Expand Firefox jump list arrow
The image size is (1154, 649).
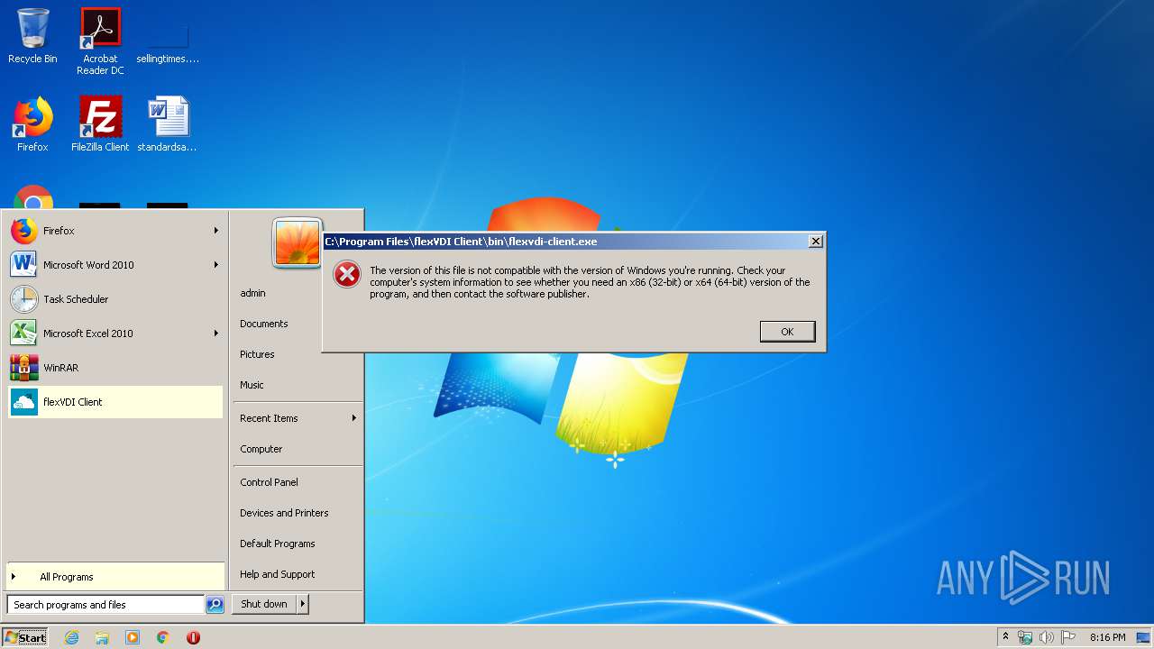tap(216, 231)
